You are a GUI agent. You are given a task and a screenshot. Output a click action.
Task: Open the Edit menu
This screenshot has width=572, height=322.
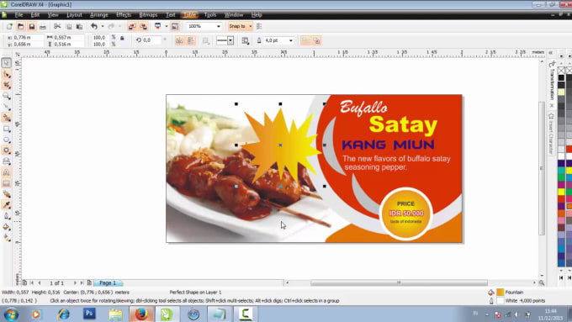(35, 15)
